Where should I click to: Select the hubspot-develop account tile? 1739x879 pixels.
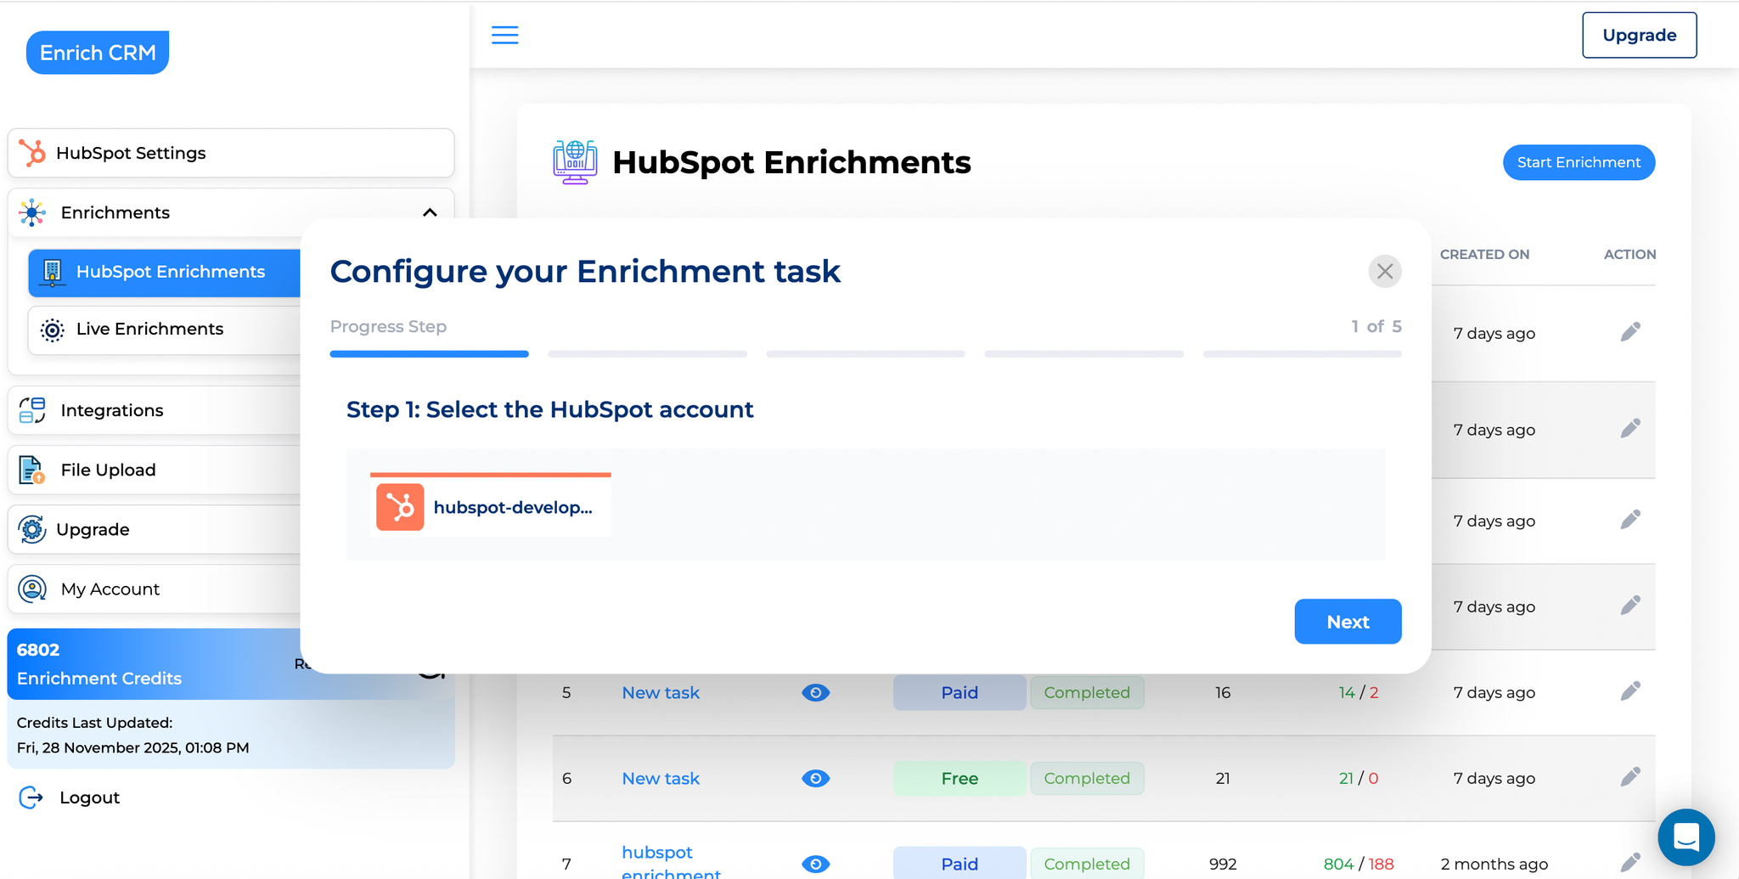pyautogui.click(x=491, y=505)
